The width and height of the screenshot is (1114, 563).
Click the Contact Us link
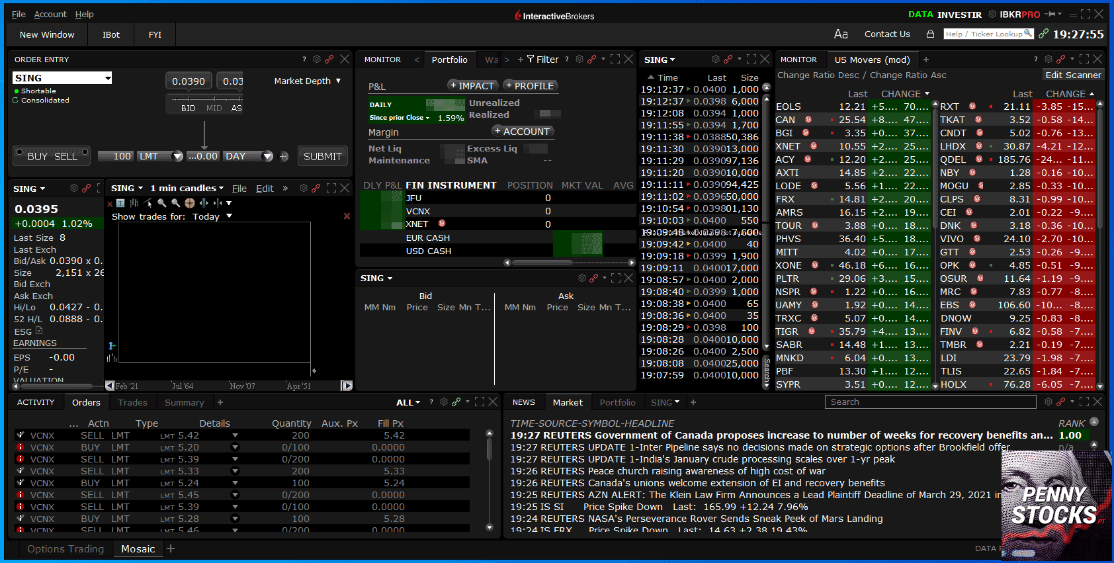pyautogui.click(x=887, y=34)
